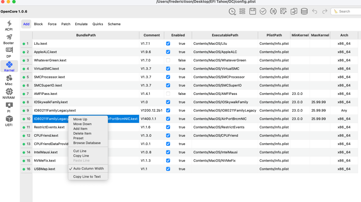This screenshot has width=361, height=202.
Task: Click the redo arrow icon
Action: (325, 11)
